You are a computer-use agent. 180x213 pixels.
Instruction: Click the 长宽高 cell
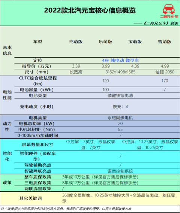tap(76, 72)
